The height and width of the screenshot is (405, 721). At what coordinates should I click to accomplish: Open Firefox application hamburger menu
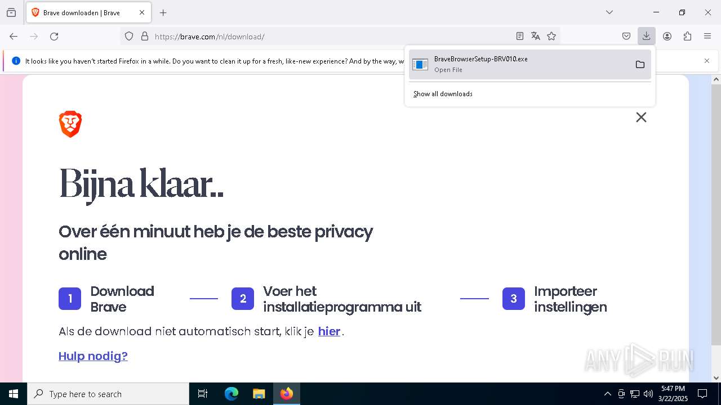(x=707, y=36)
